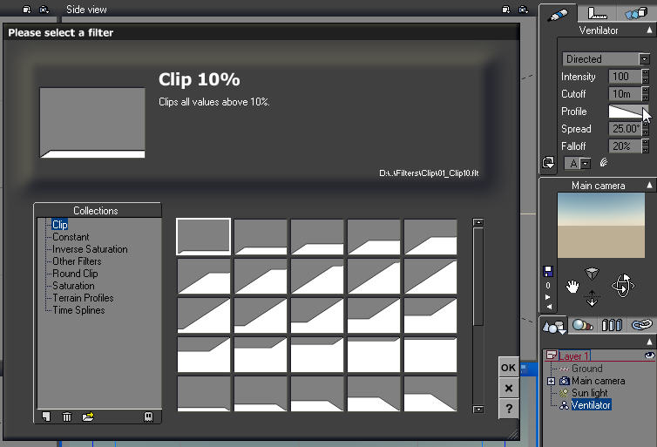The image size is (657, 447).
Task: Select Layer 1 name in the tree
Action: (574, 356)
